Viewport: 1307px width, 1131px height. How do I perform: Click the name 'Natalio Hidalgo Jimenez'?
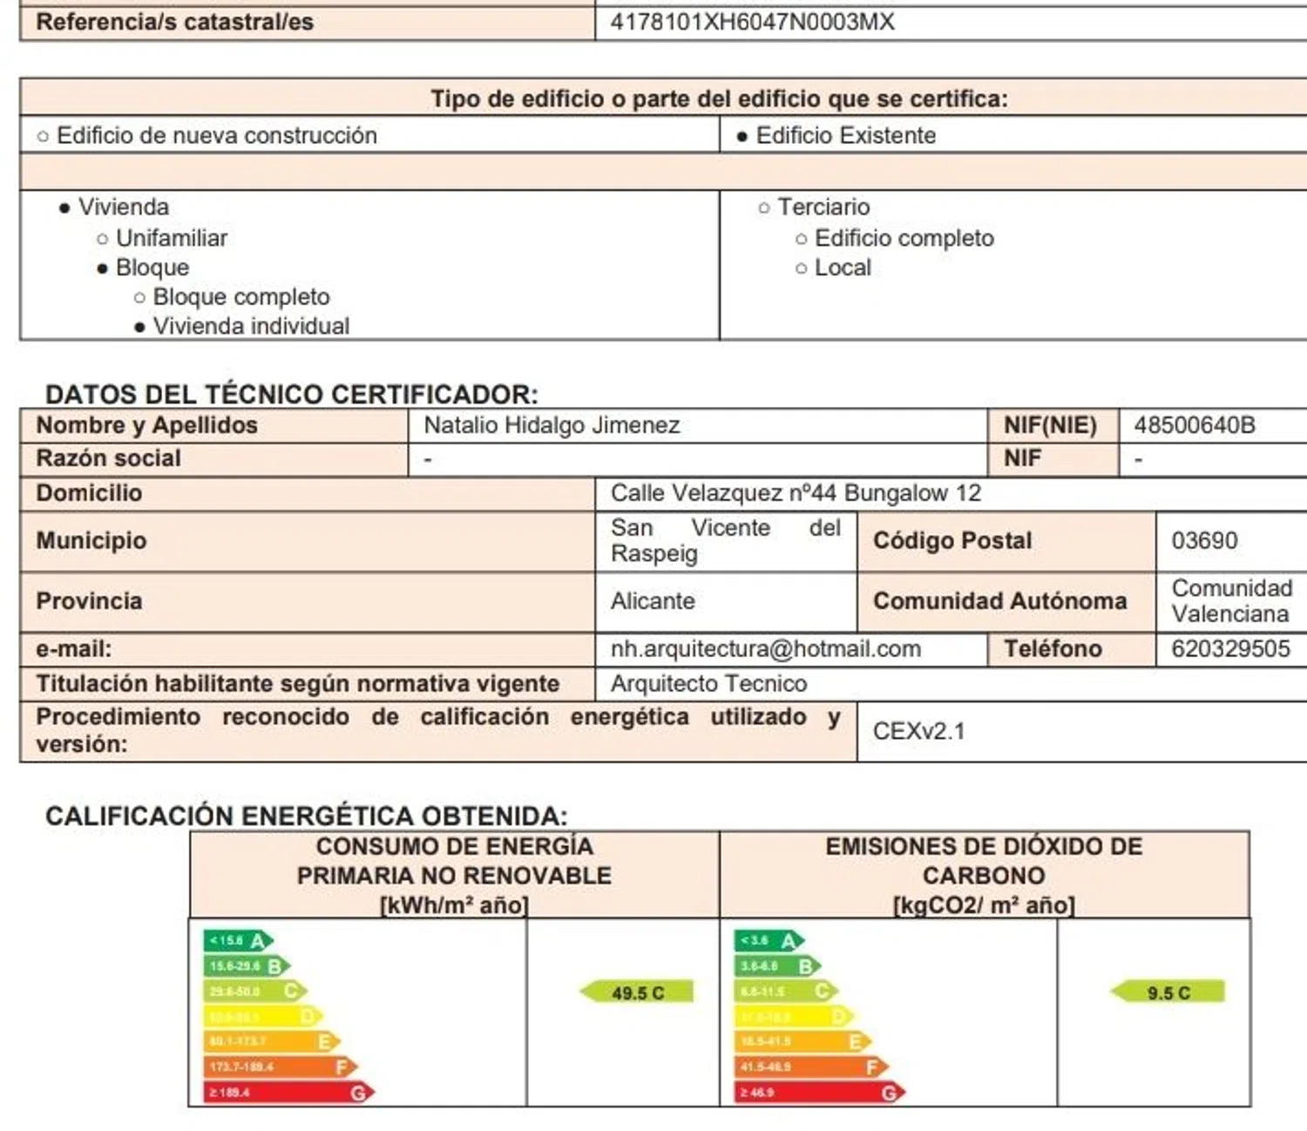[552, 425]
